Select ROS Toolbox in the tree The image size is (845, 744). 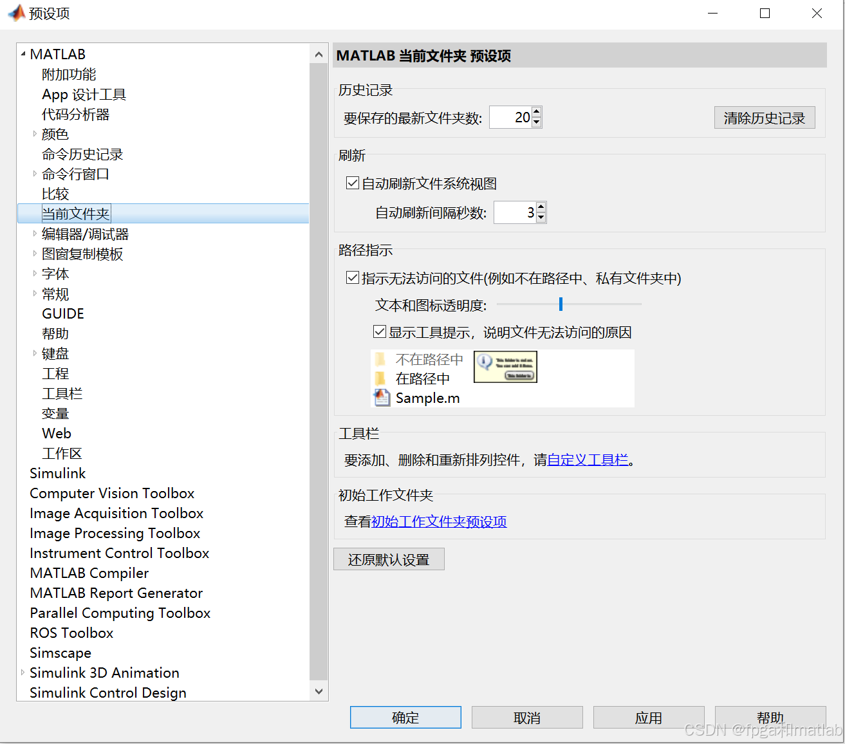[71, 633]
